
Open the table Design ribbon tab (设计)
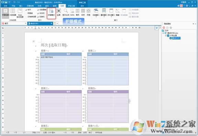click(82, 6)
